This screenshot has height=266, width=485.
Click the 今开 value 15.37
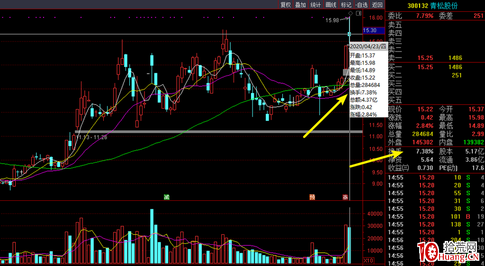[476, 109]
